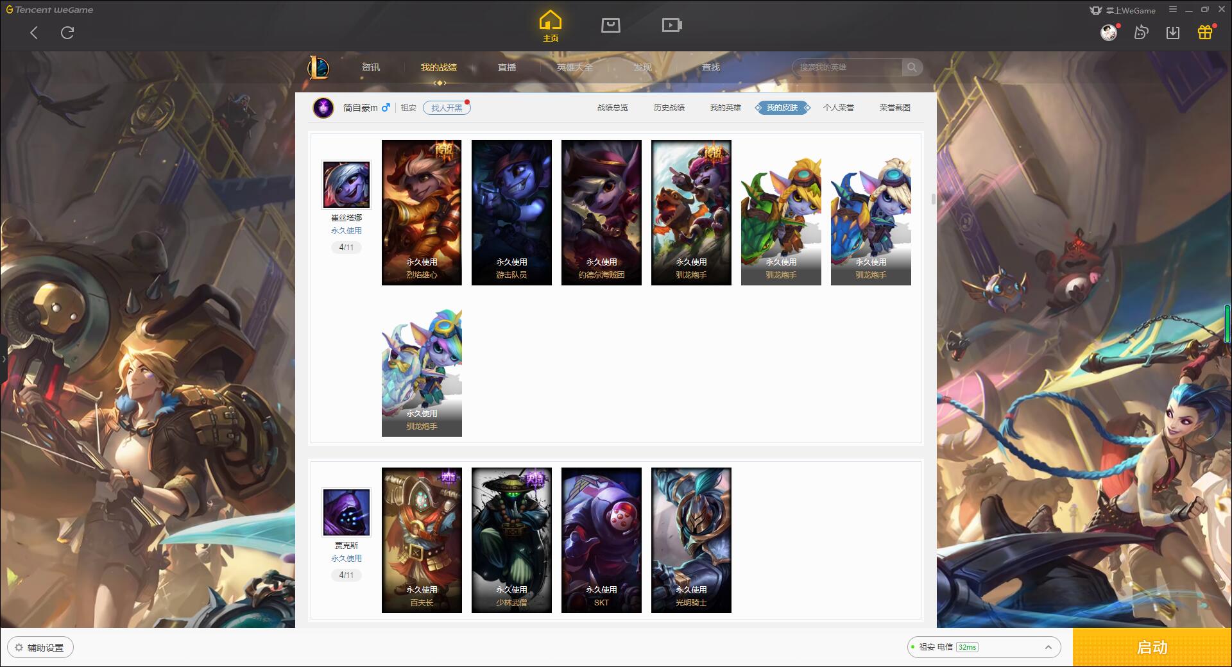Image resolution: width=1232 pixels, height=667 pixels.
Task: Click the 祖安 server label beside username
Action: (x=409, y=108)
